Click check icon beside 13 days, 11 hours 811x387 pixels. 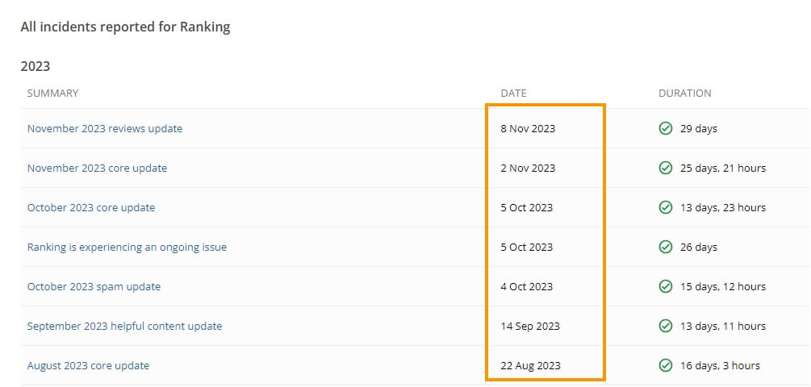(666, 326)
